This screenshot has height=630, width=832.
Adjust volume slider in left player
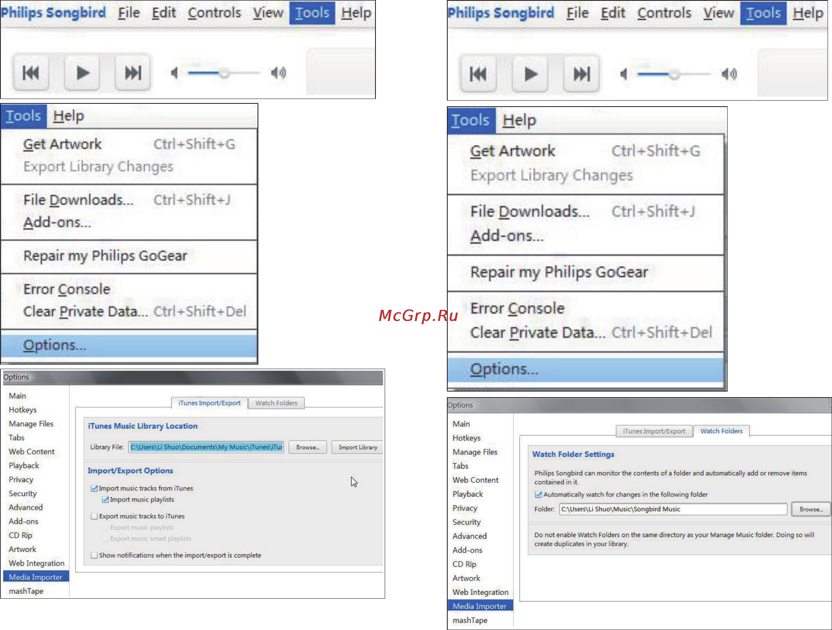(x=224, y=73)
